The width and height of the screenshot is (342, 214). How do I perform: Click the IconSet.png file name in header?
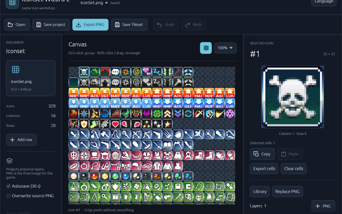click(92, 3)
